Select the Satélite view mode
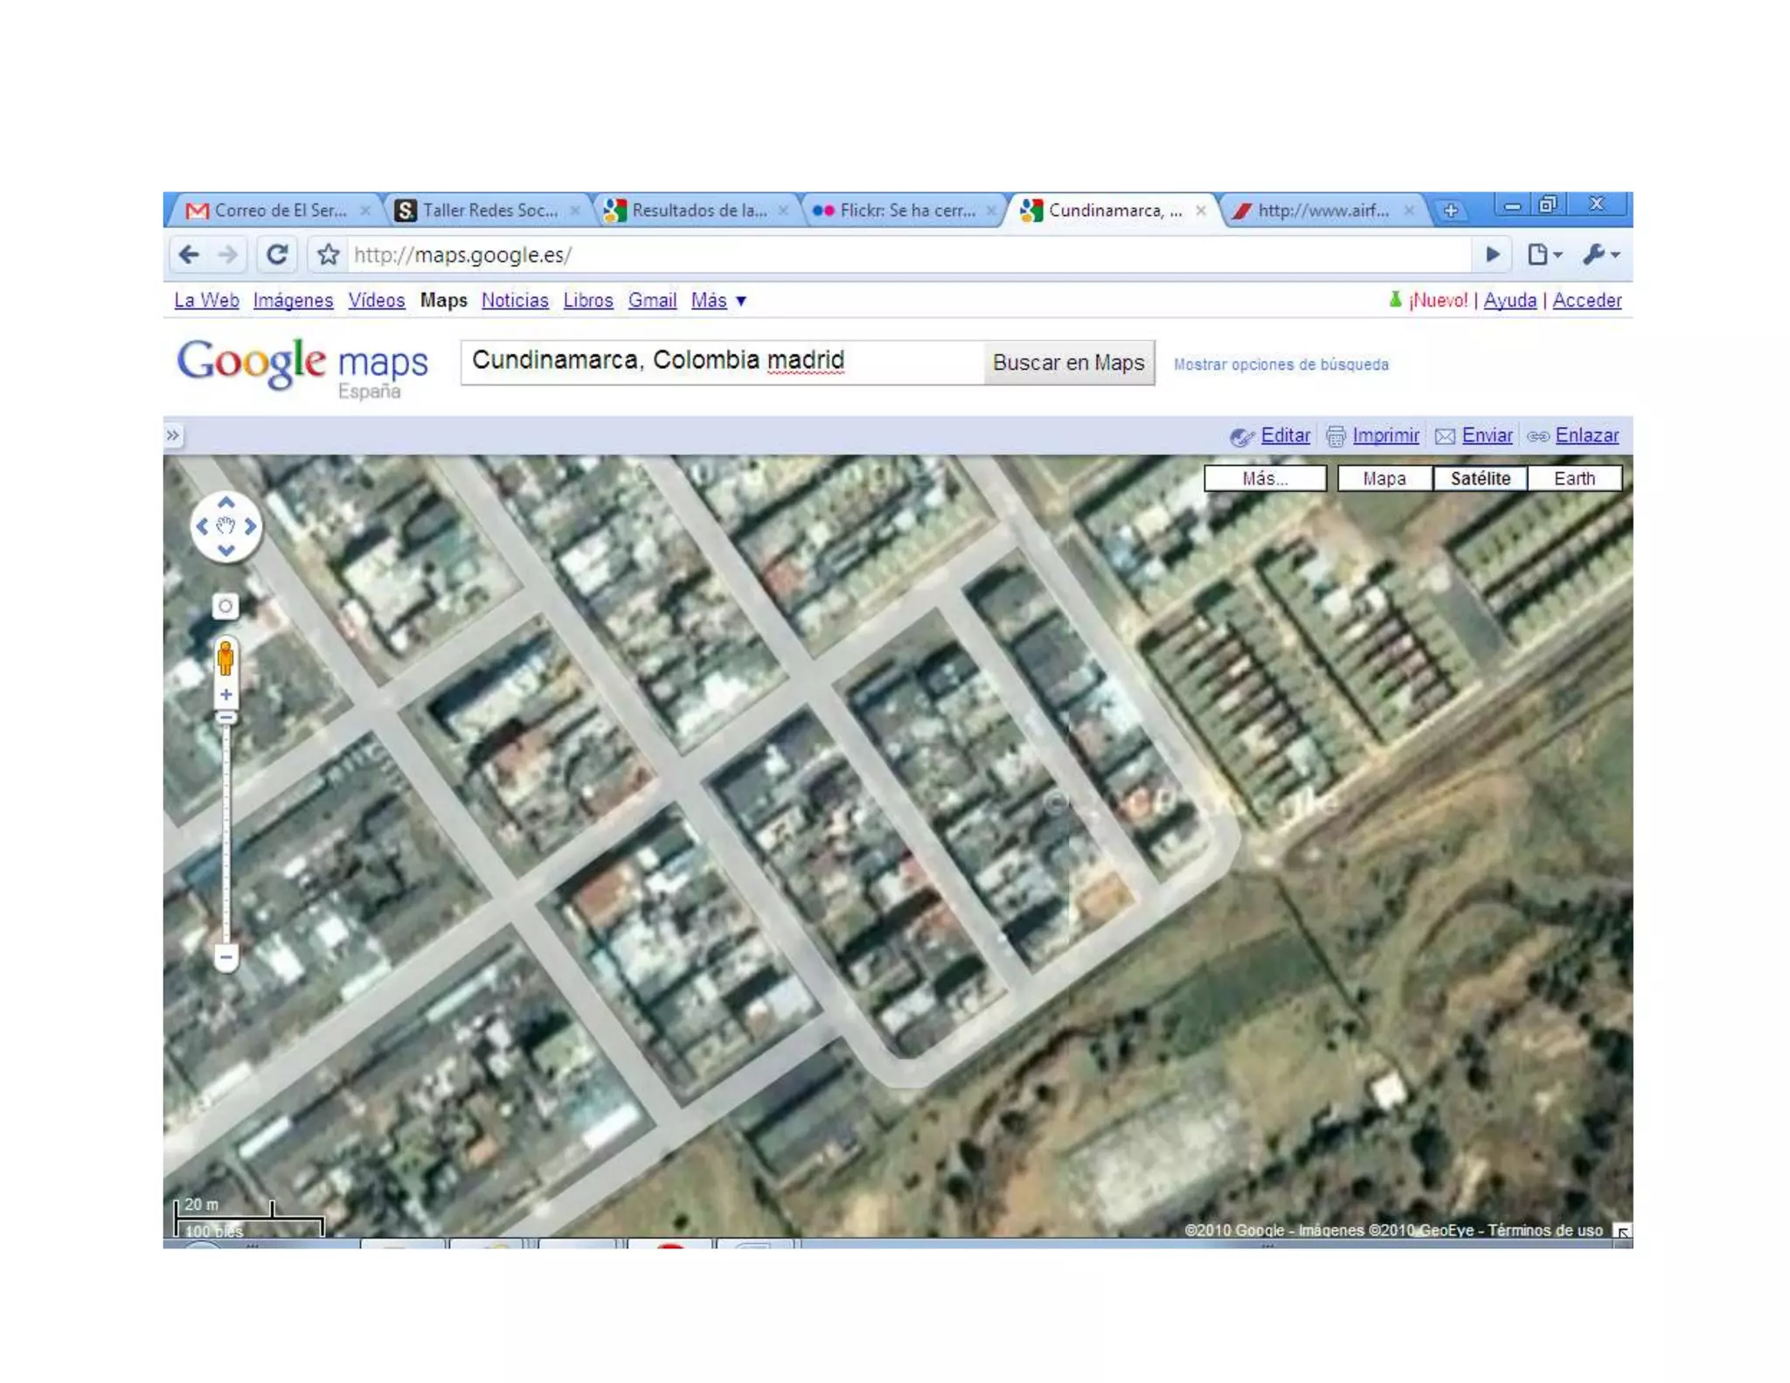Screen dimensions: 1790x1383 click(1480, 478)
